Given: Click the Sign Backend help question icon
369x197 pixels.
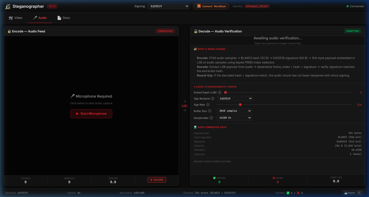Looking at the screenshot, I should pos(213,98).
